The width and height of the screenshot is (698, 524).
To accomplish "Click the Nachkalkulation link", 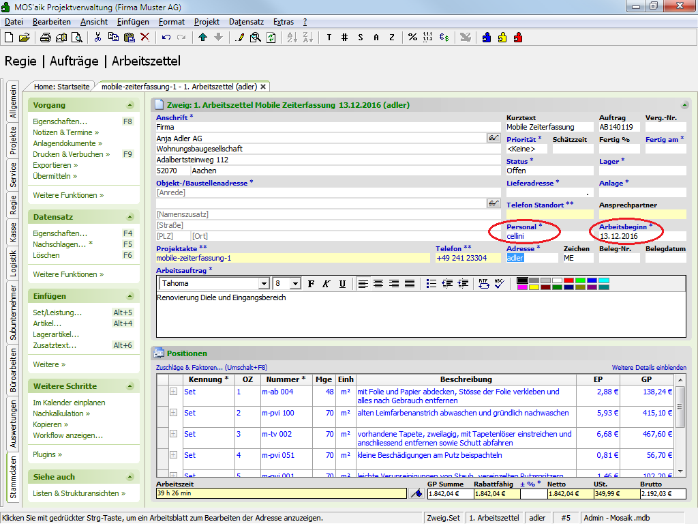I will [x=58, y=413].
